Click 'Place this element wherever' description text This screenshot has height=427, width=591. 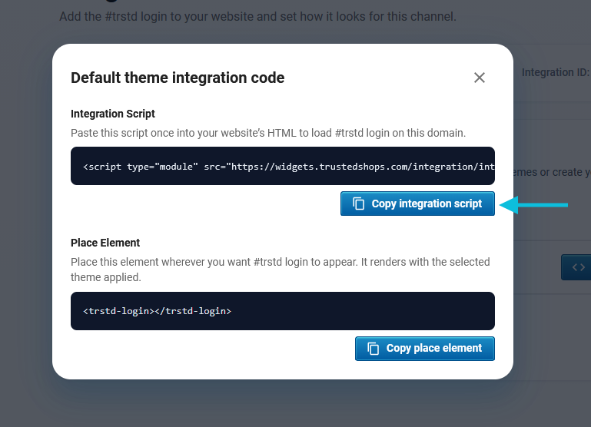pos(281,270)
